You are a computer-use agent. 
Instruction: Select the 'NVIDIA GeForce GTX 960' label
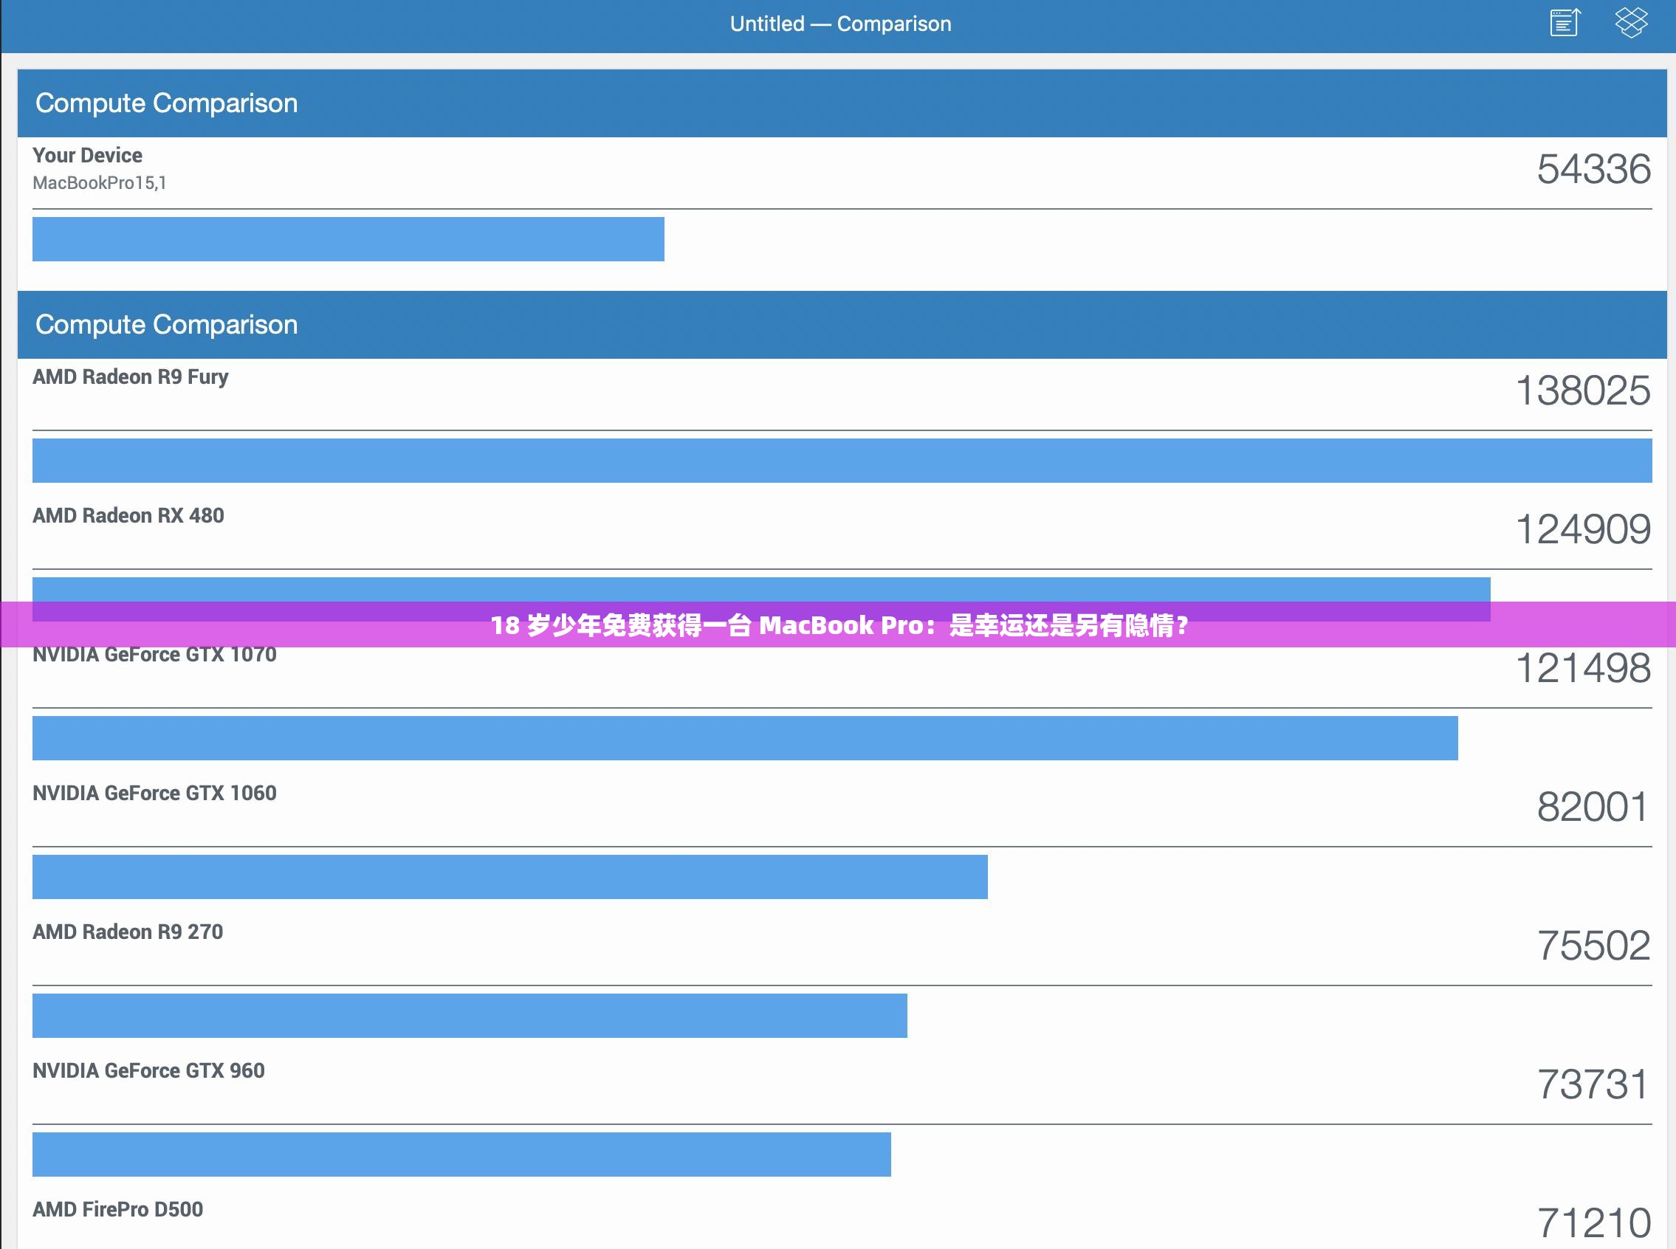click(149, 1070)
